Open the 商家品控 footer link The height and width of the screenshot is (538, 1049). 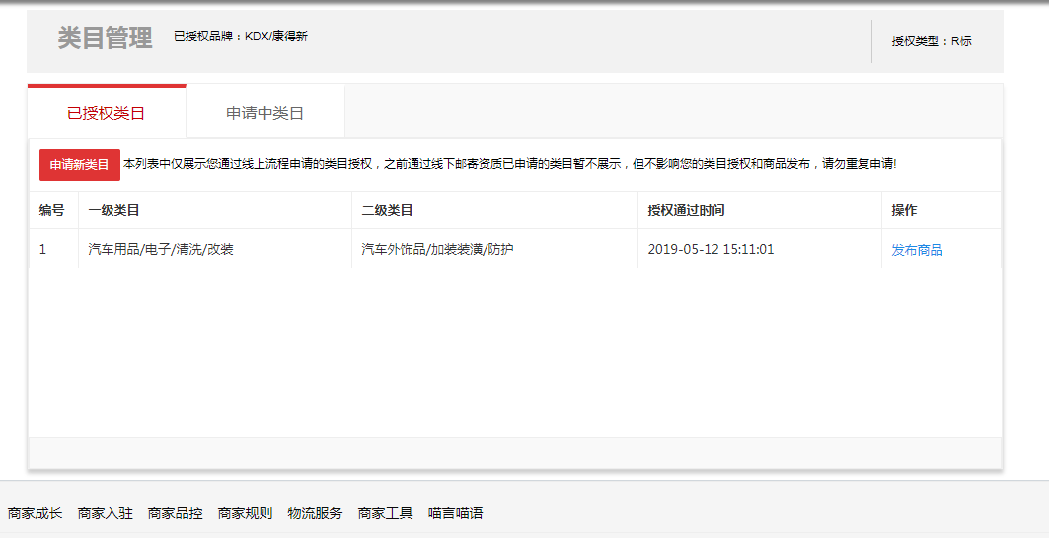(x=176, y=513)
